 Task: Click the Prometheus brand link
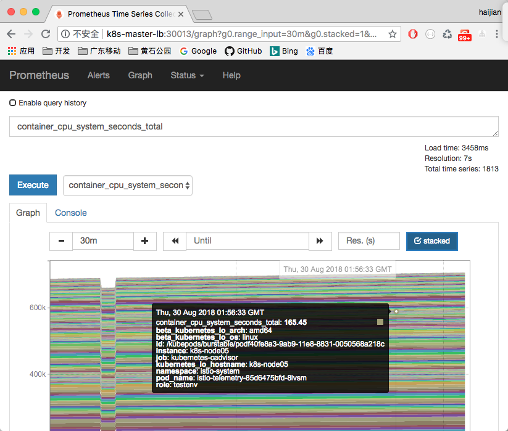(x=40, y=75)
